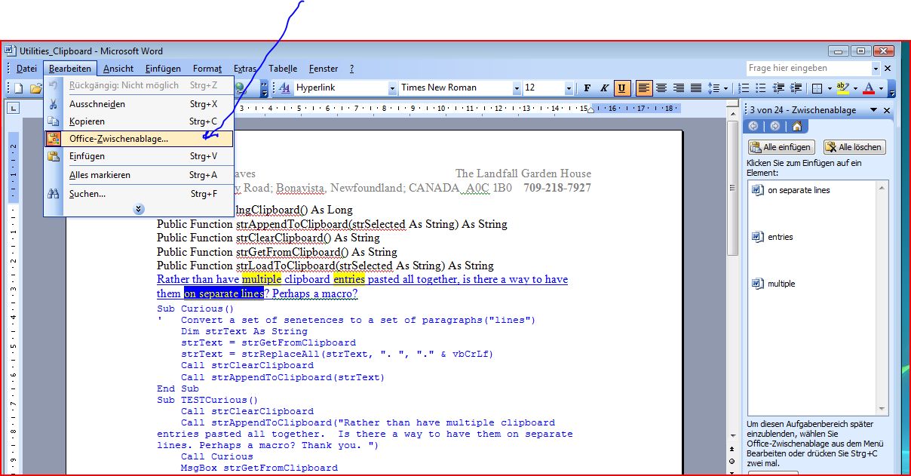This screenshot has height=476, width=911.
Task: Align text right
Action: [x=679, y=88]
